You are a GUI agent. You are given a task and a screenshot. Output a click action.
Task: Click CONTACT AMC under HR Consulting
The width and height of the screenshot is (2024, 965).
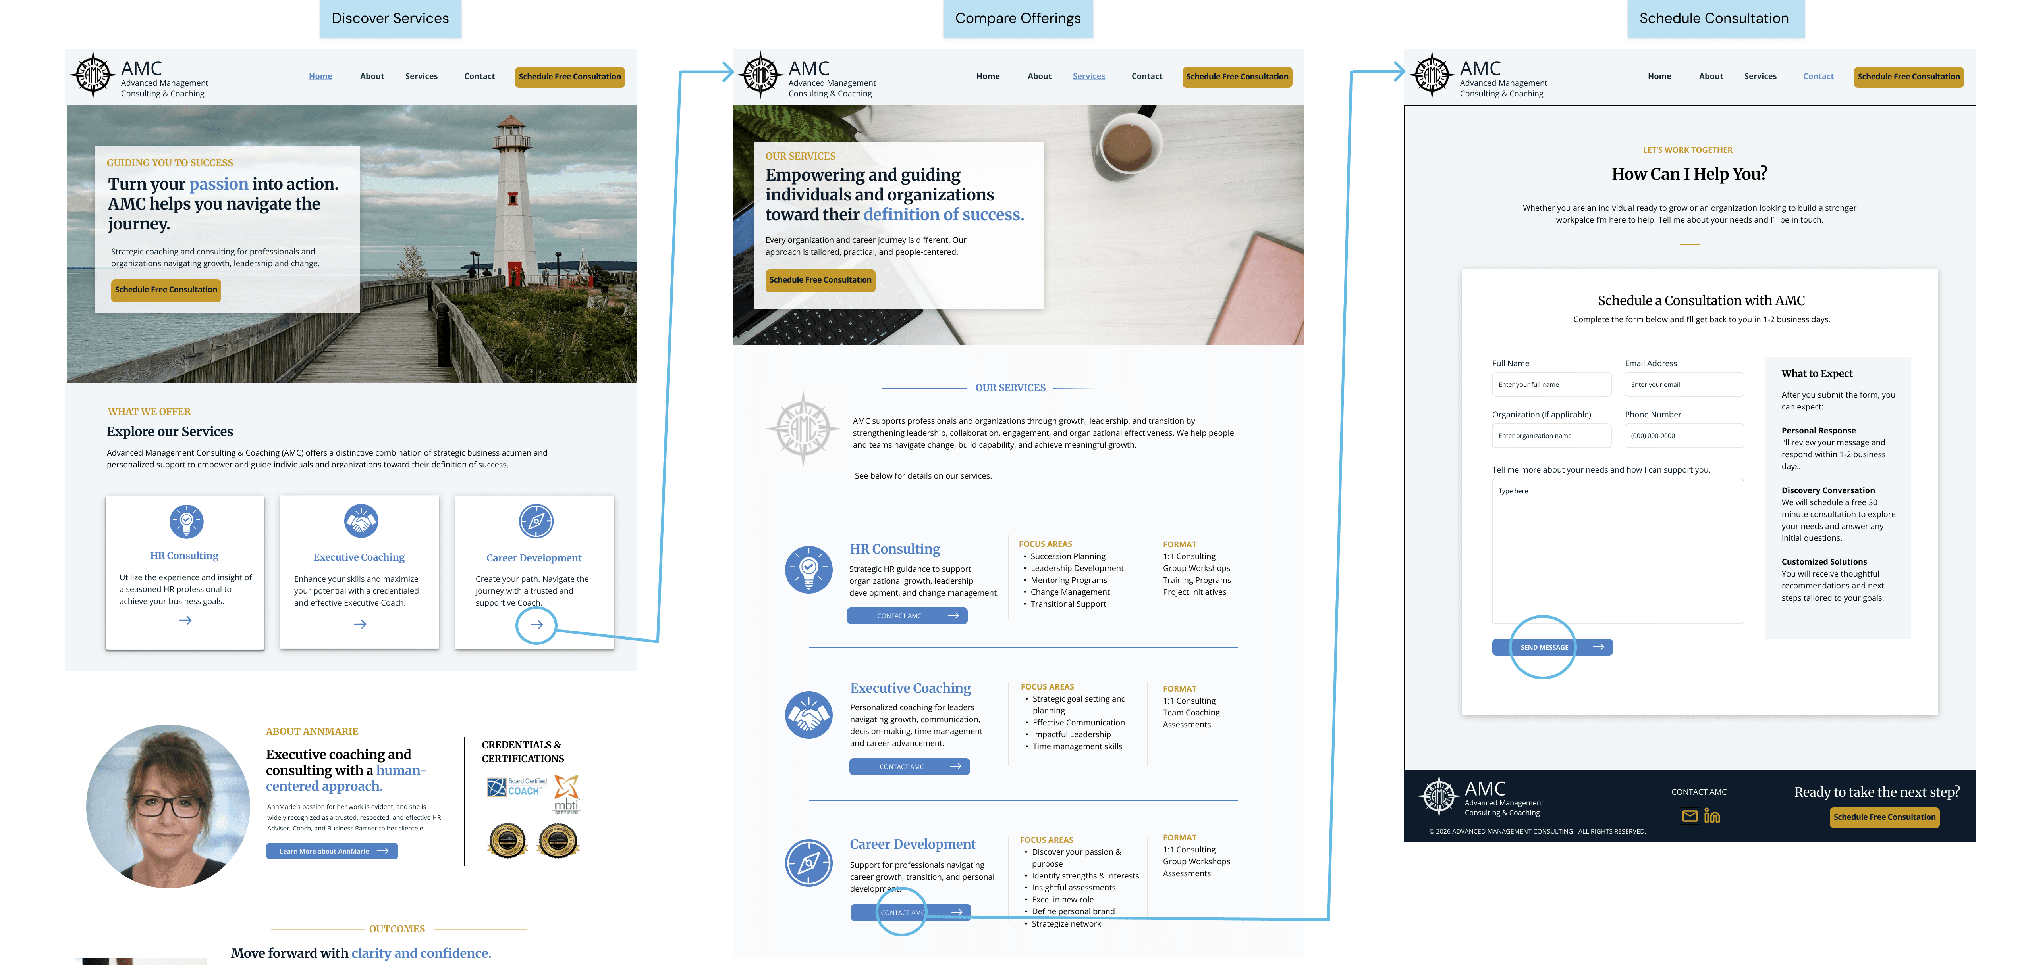(907, 615)
